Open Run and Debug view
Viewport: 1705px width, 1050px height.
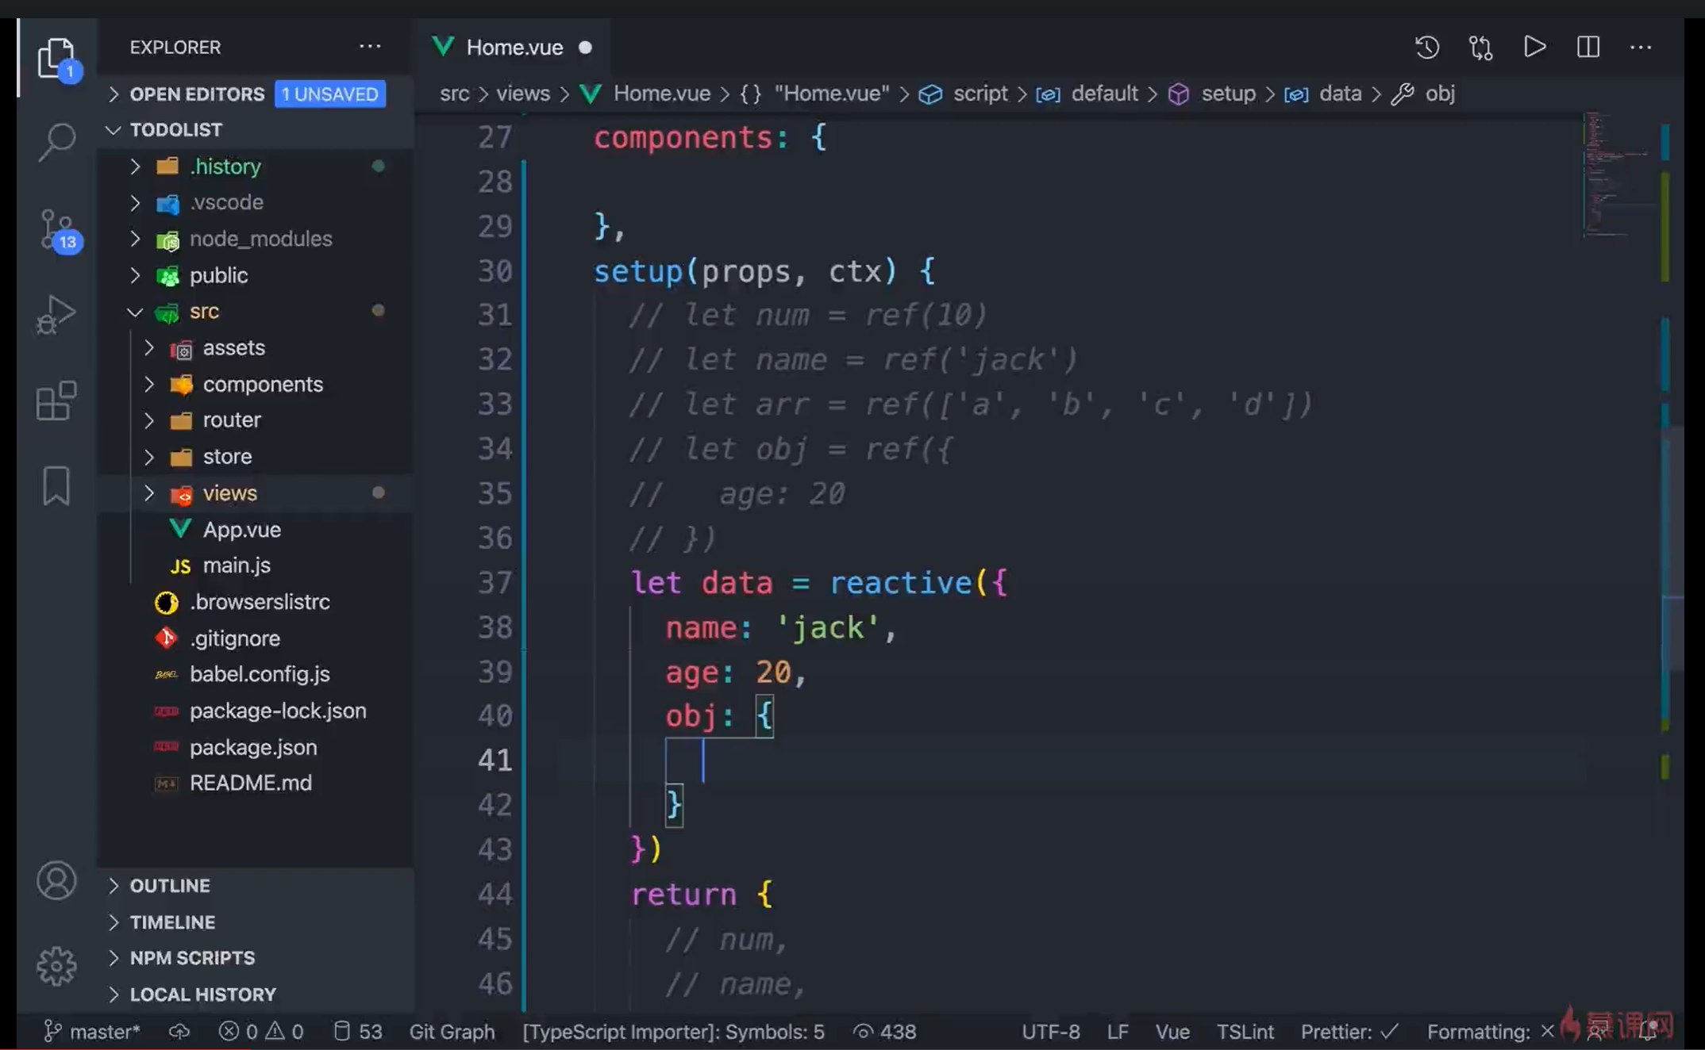pos(56,315)
